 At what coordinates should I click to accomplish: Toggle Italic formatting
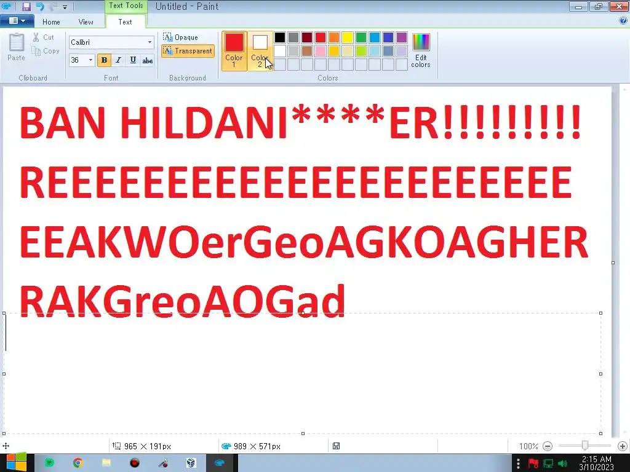pos(118,60)
